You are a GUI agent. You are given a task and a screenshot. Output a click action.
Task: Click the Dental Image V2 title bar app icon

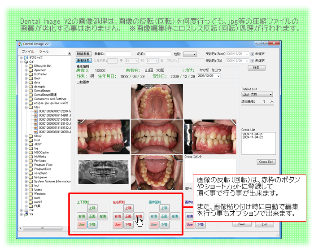pyautogui.click(x=20, y=44)
